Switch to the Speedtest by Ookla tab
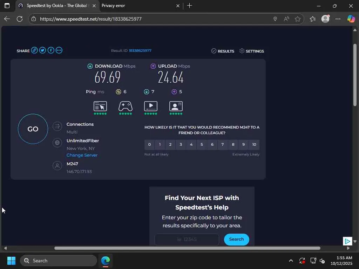 [56, 6]
